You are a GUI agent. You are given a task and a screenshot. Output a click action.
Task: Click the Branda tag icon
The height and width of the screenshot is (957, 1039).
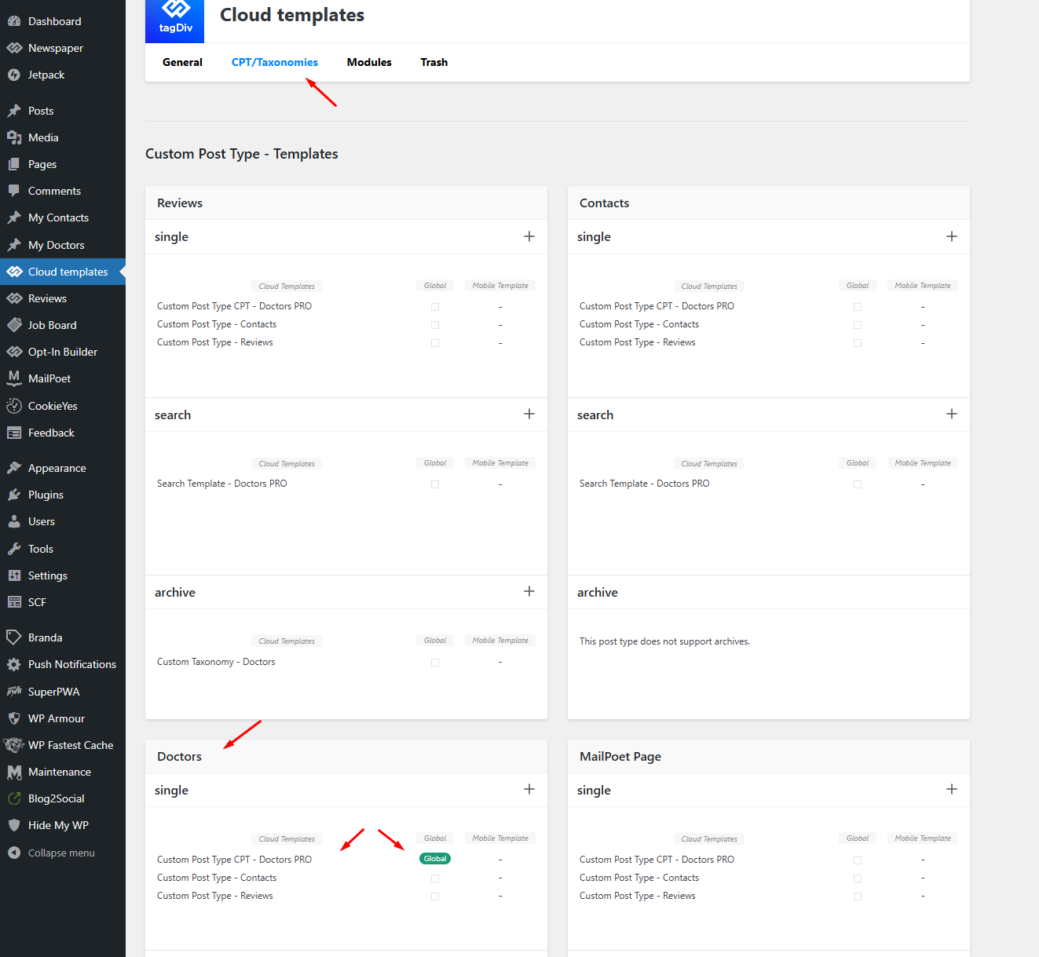(x=14, y=637)
